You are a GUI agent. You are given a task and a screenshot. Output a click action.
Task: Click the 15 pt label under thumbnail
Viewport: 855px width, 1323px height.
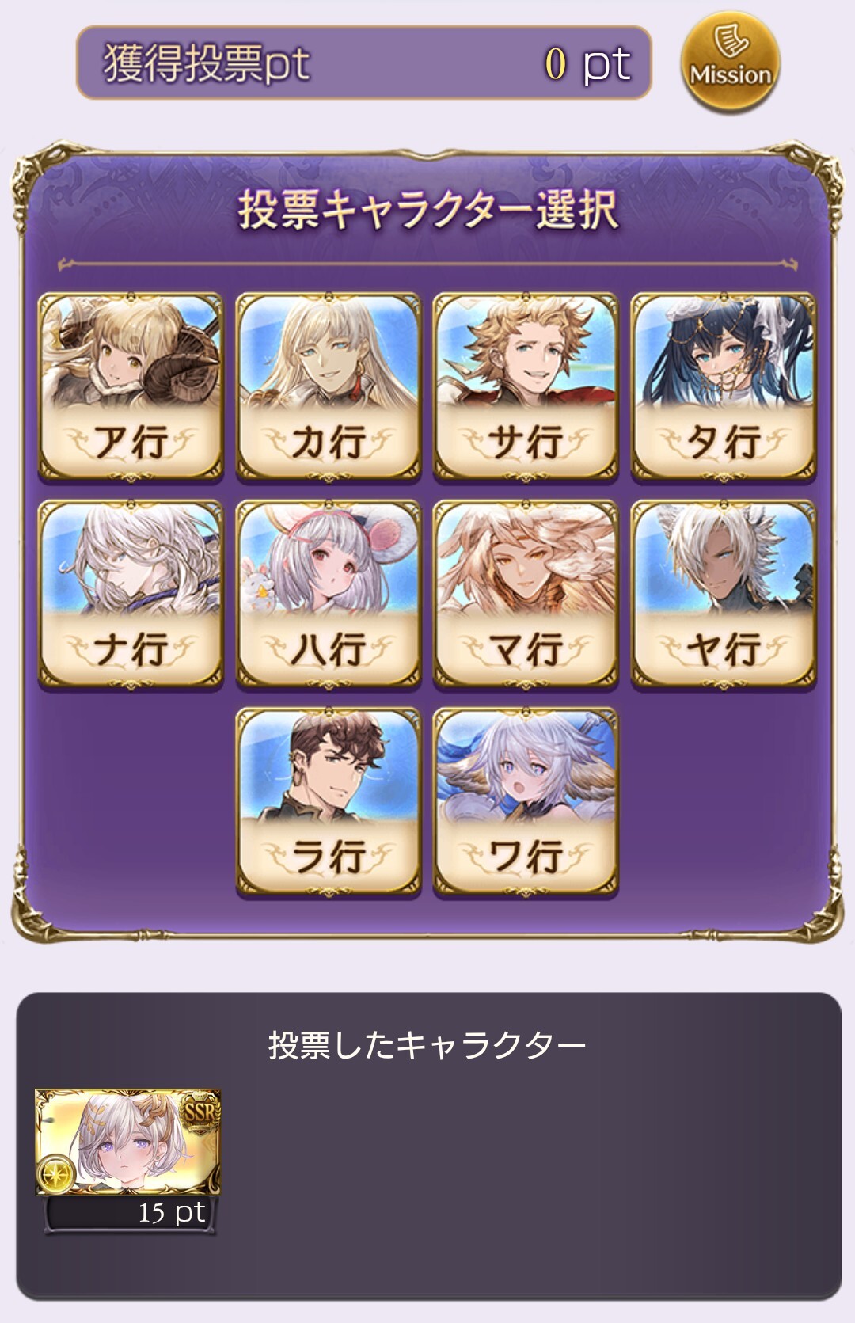(x=171, y=1213)
